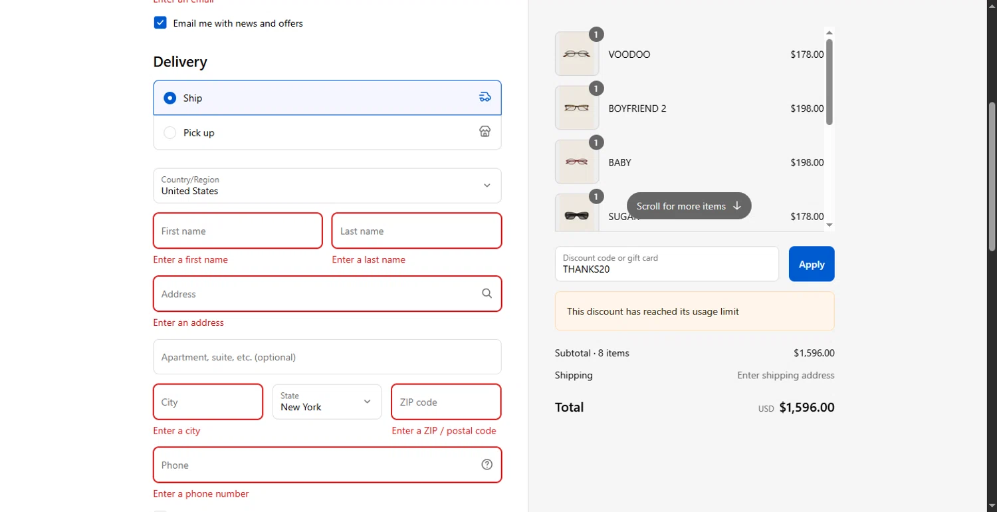Click the Shipping label in order summary
This screenshot has height=512, width=997.
574,375
